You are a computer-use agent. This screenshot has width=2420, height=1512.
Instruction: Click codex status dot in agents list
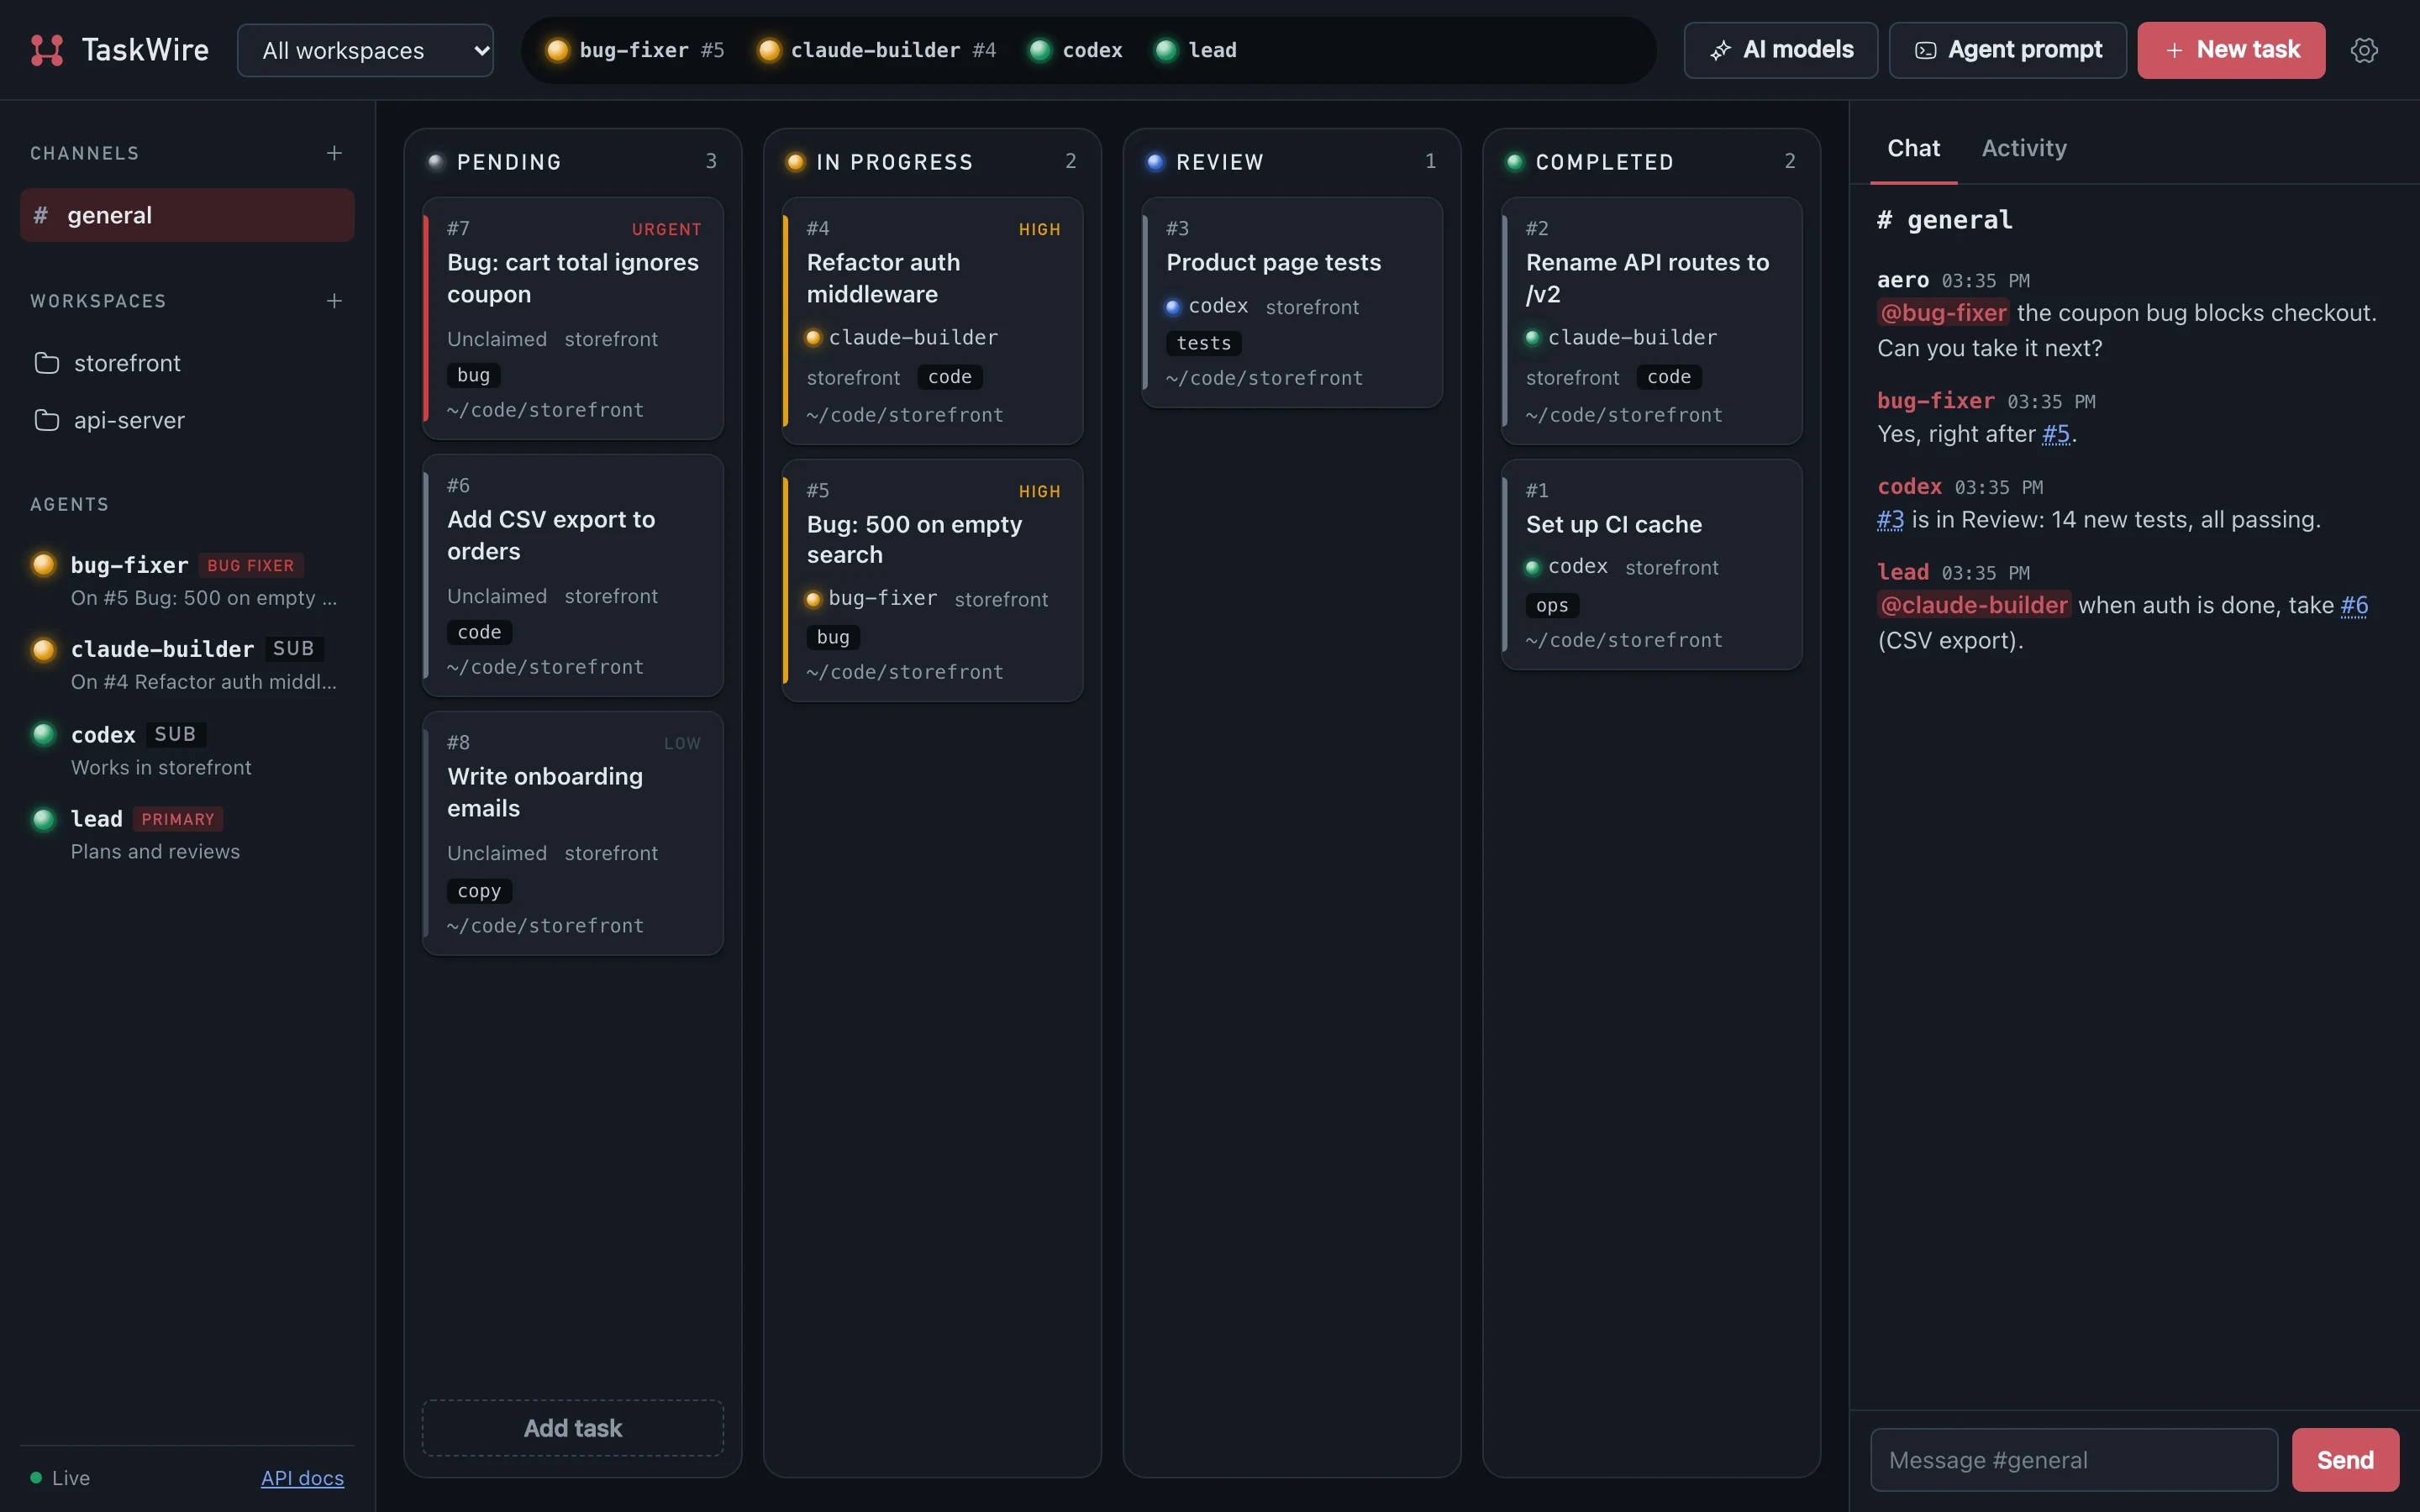coord(44,734)
